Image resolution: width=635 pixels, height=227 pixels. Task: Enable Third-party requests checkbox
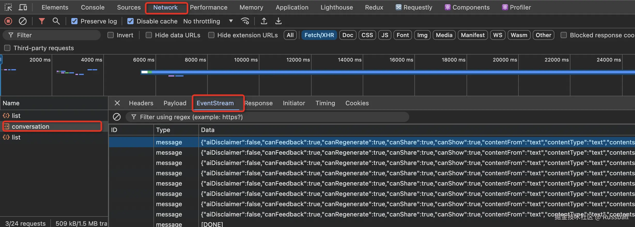(7, 48)
